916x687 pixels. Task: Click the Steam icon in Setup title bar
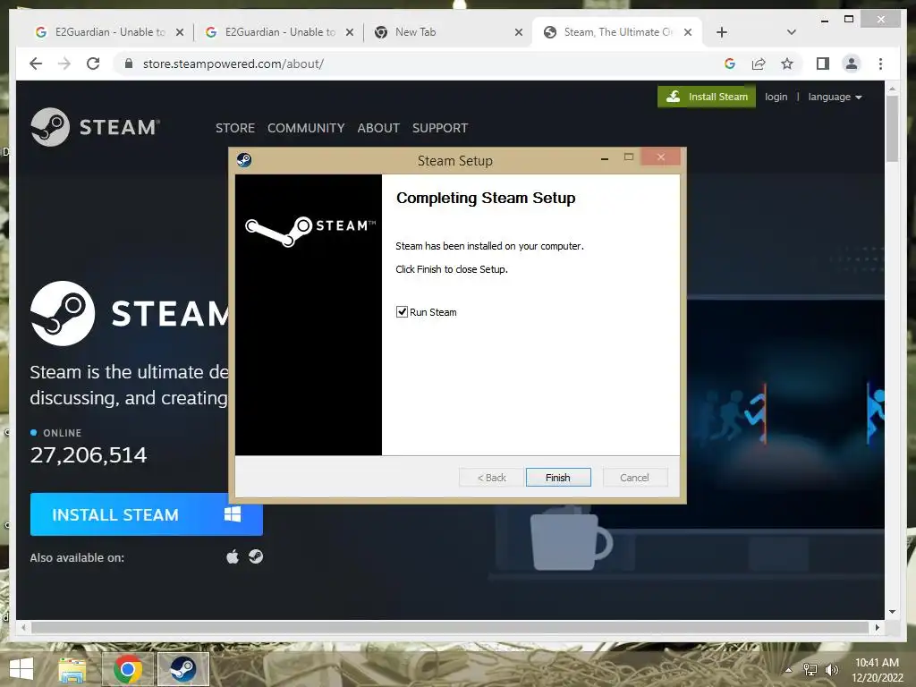click(x=244, y=159)
